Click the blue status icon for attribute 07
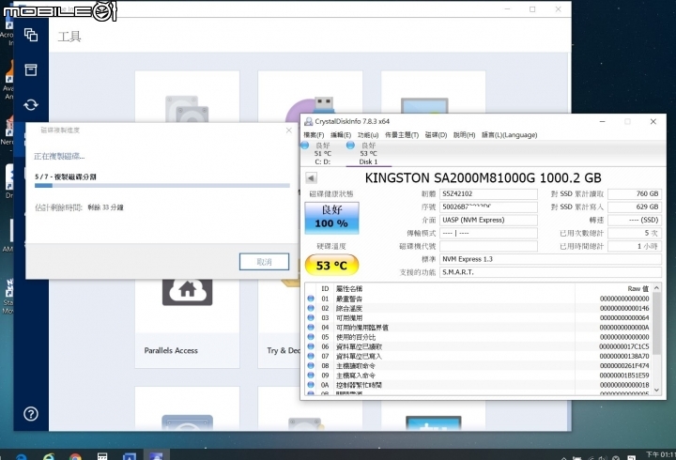 pyautogui.click(x=311, y=356)
